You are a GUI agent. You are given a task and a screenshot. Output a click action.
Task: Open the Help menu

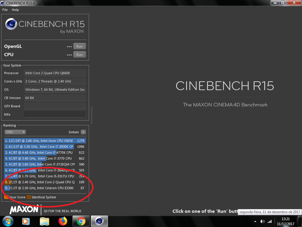click(15, 10)
